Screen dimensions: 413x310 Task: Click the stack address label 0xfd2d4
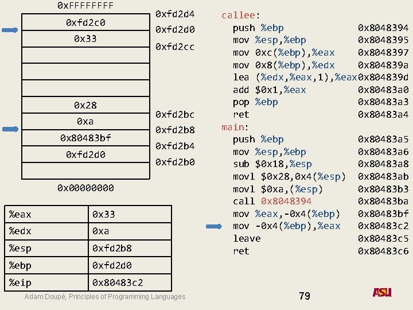click(175, 14)
